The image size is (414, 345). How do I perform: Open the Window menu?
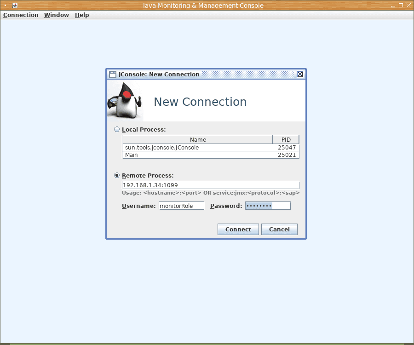(57, 15)
